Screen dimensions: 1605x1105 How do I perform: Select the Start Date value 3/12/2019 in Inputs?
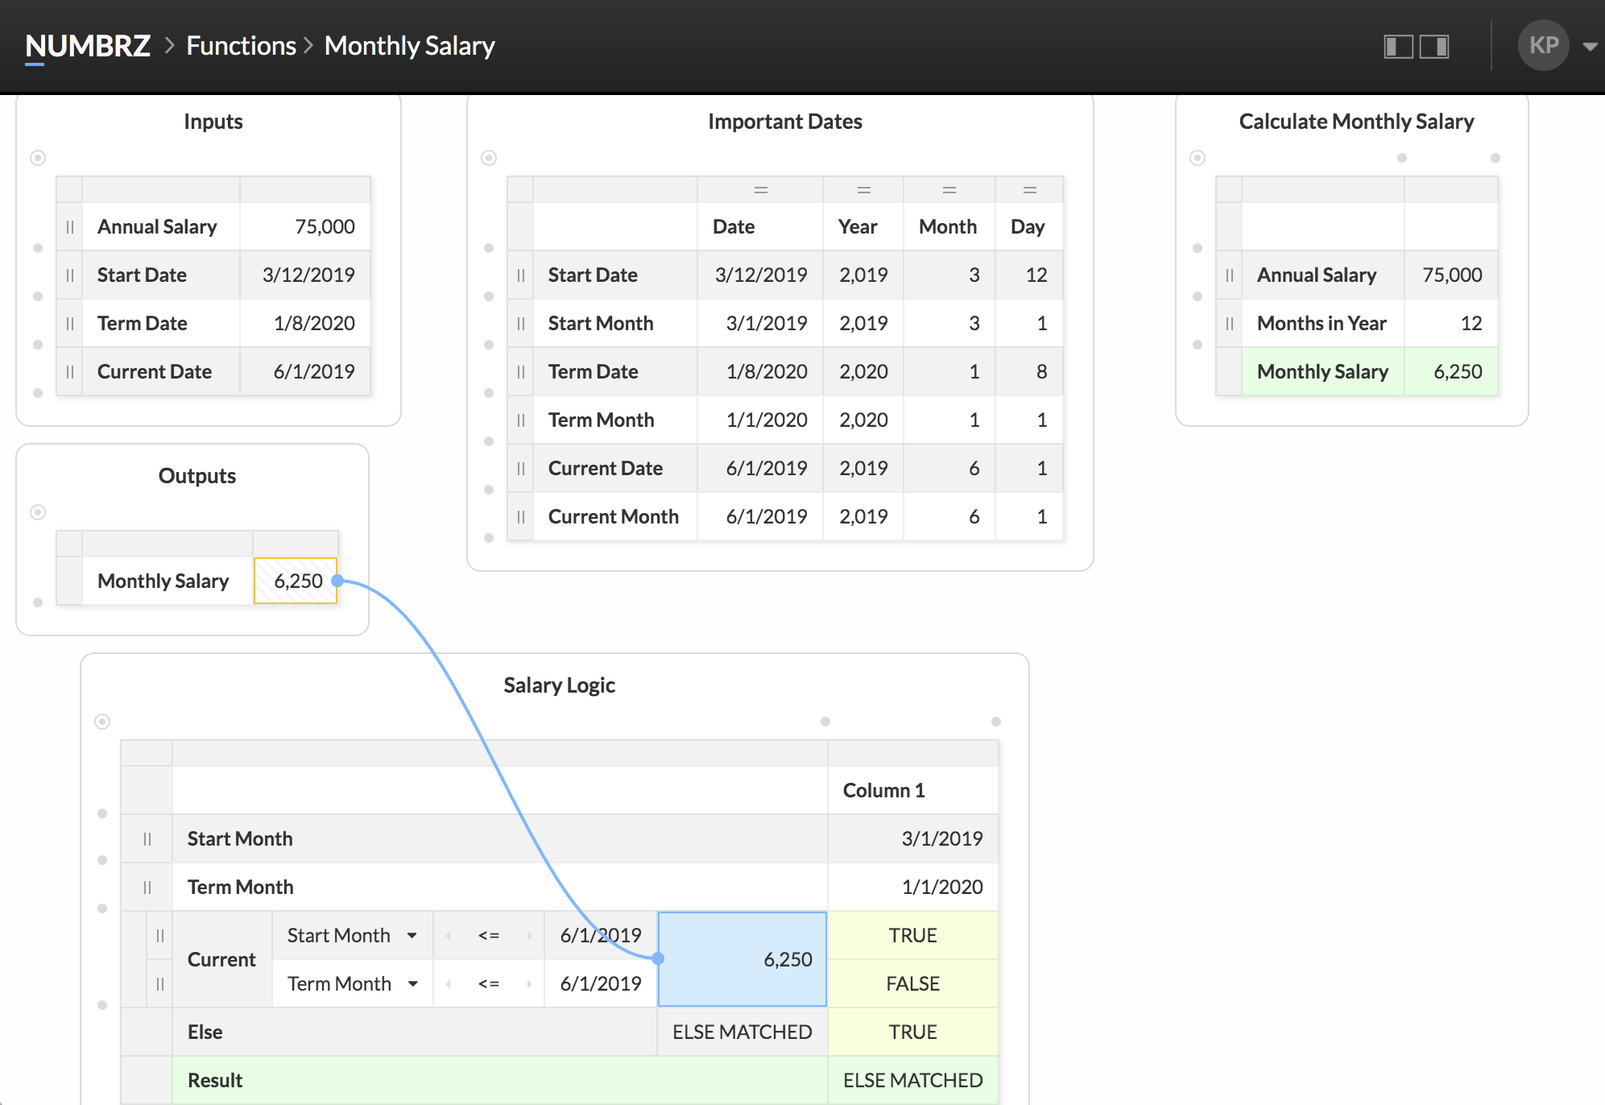pos(306,275)
